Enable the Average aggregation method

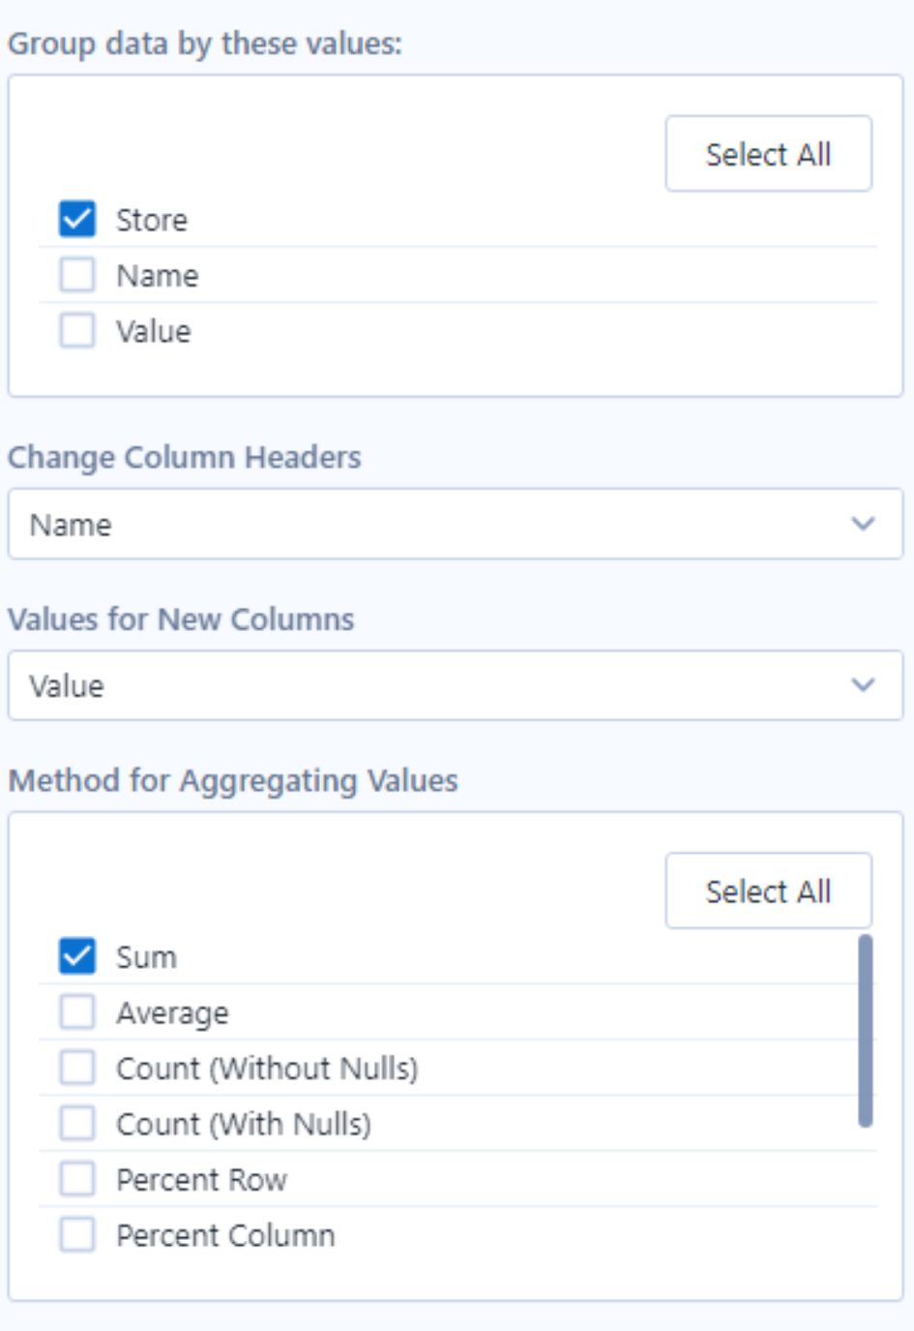click(77, 1013)
